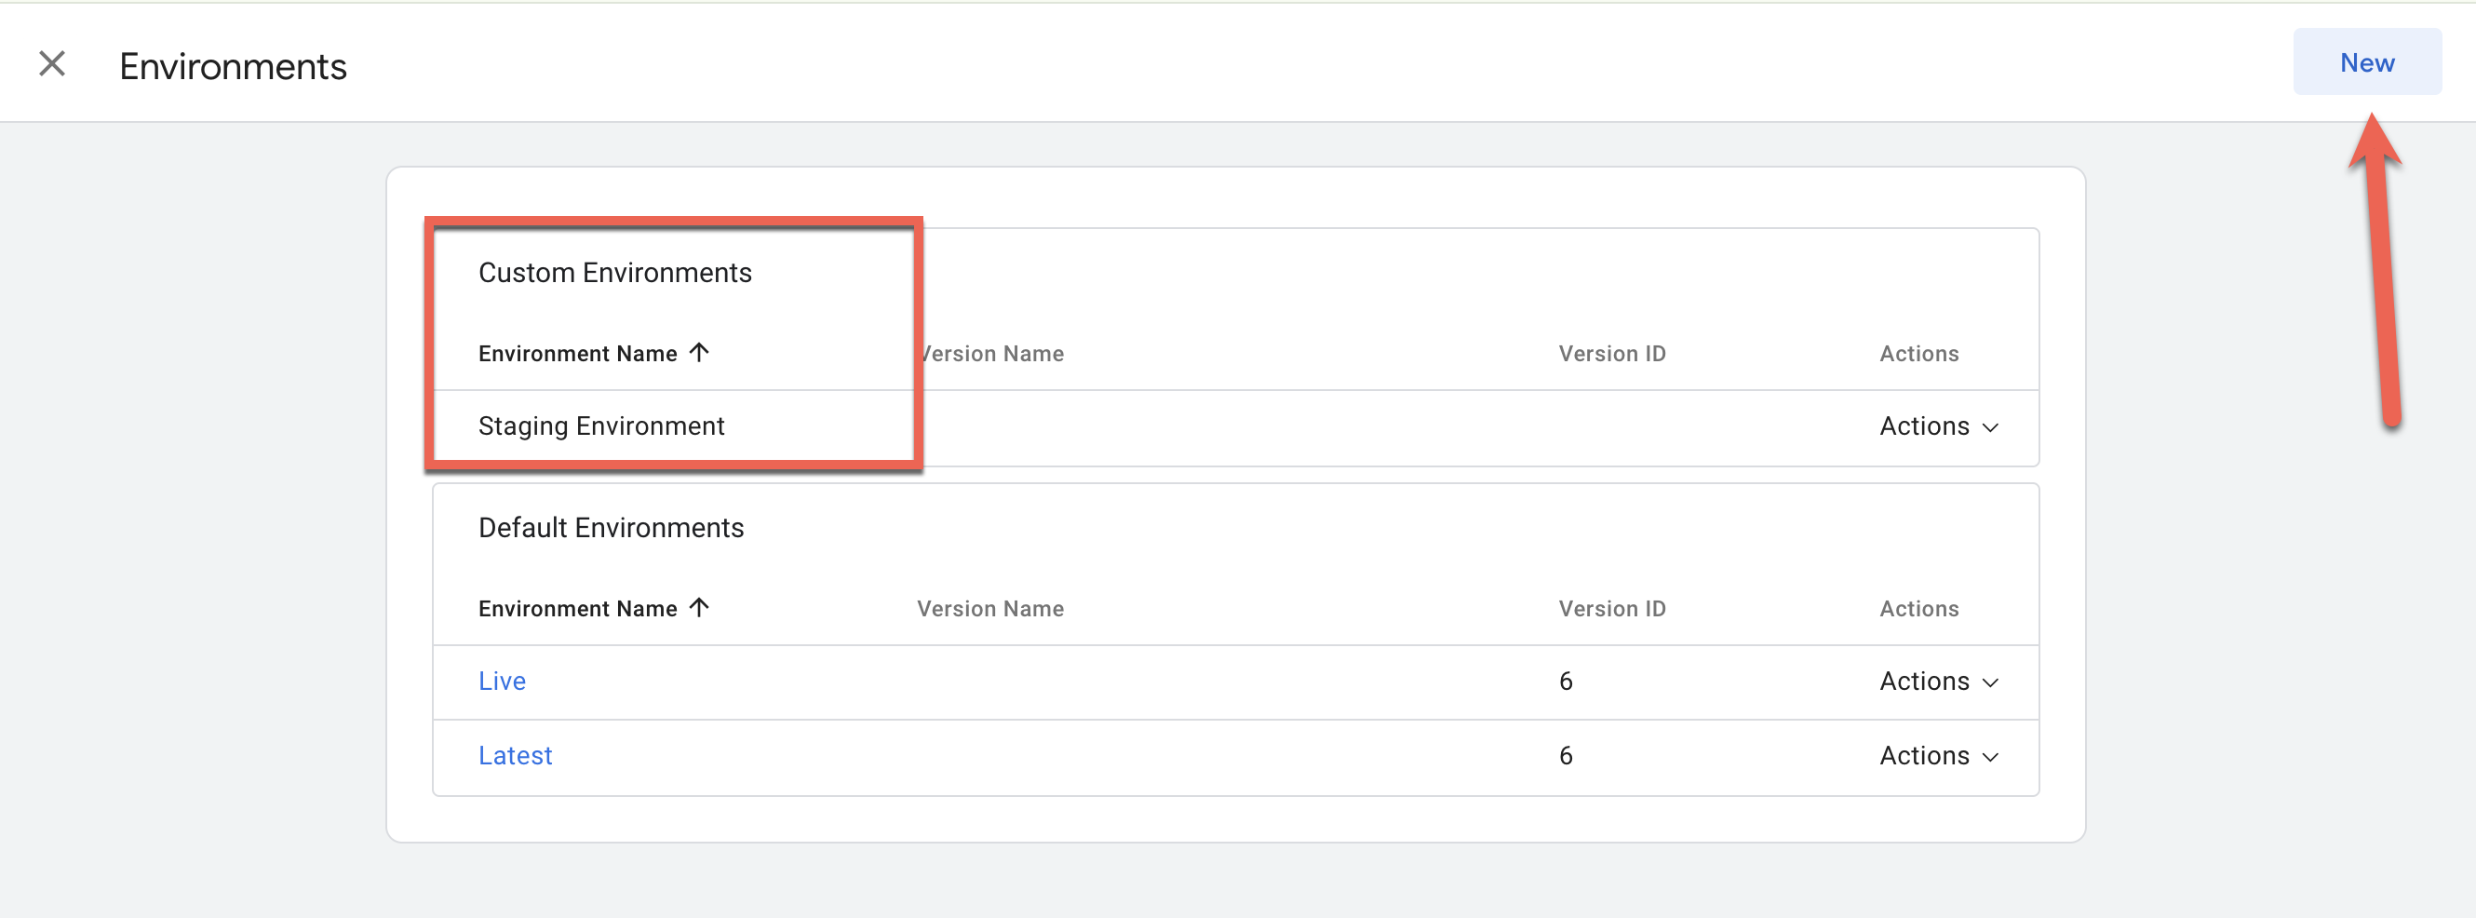
Task: Open Actions dropdown for Staging Environment
Action: coord(1939,425)
